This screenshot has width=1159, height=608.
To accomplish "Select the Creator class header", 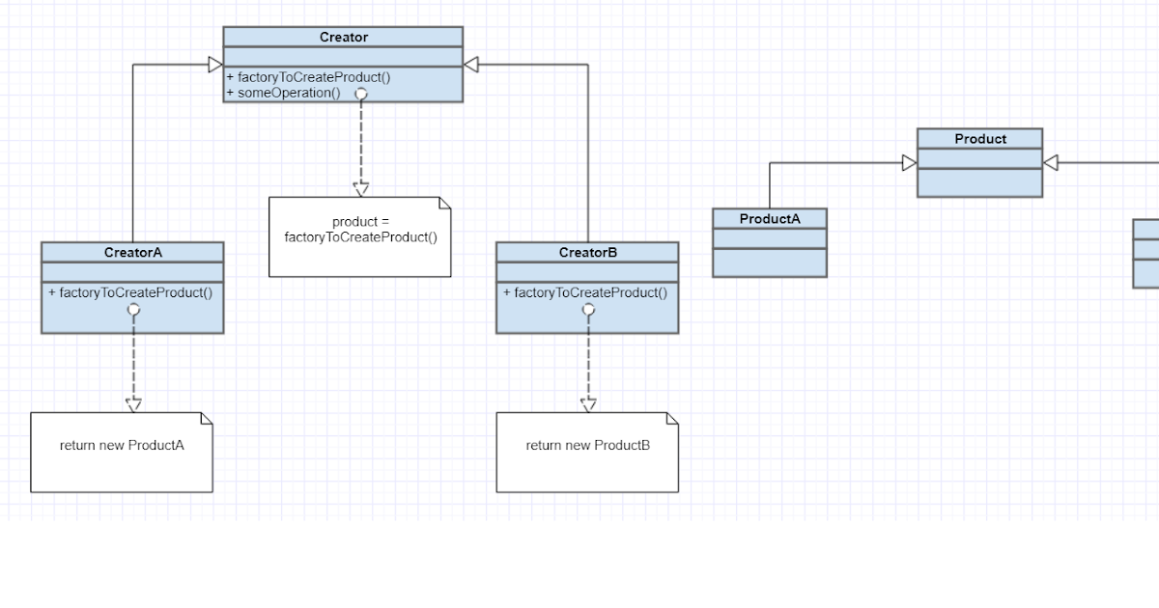I will click(x=343, y=37).
